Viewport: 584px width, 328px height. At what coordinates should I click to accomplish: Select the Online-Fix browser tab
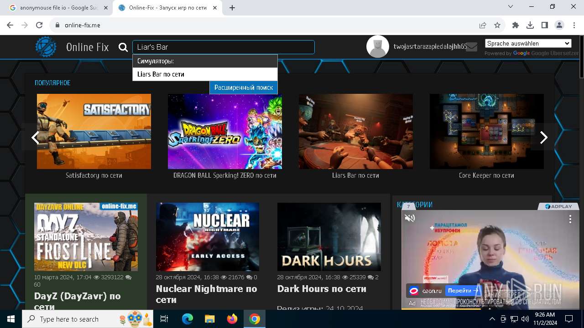167,8
